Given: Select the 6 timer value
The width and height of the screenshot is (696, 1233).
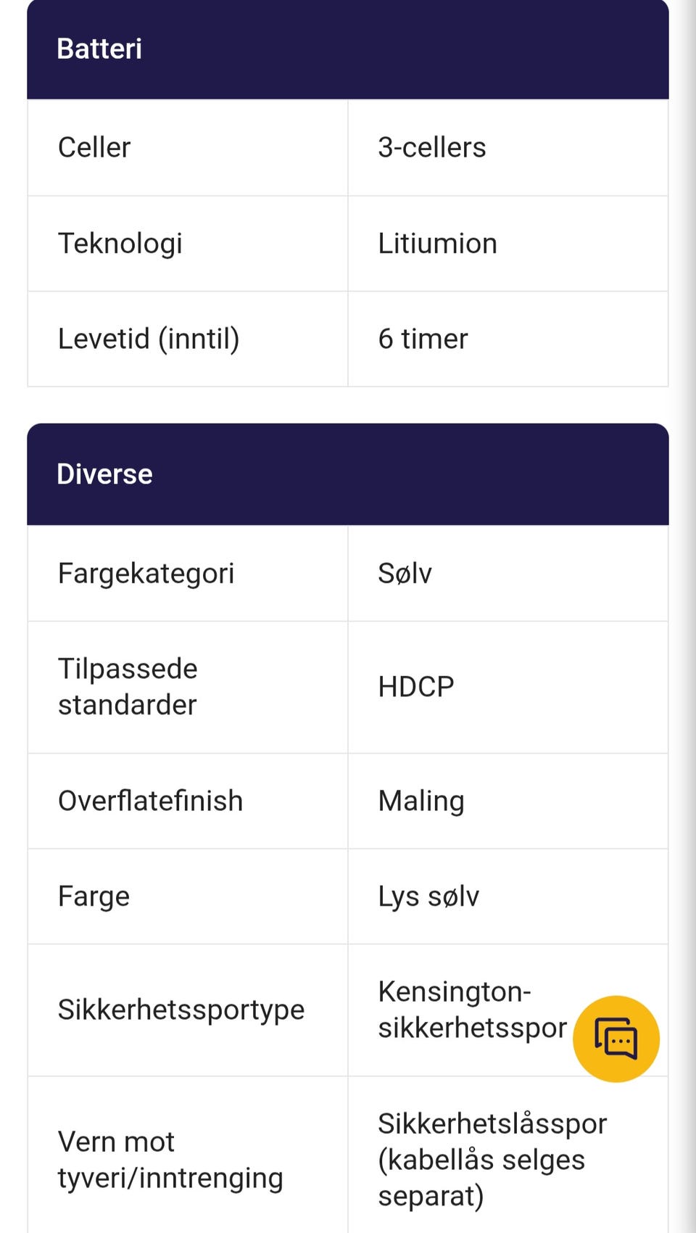Looking at the screenshot, I should tap(423, 339).
